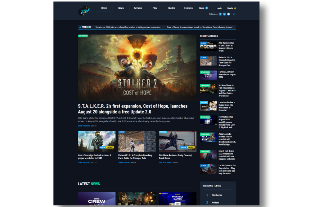Open PlayStation Plus August 2026 monthly games article
Viewport: 324px width, 207px height.
point(227,122)
